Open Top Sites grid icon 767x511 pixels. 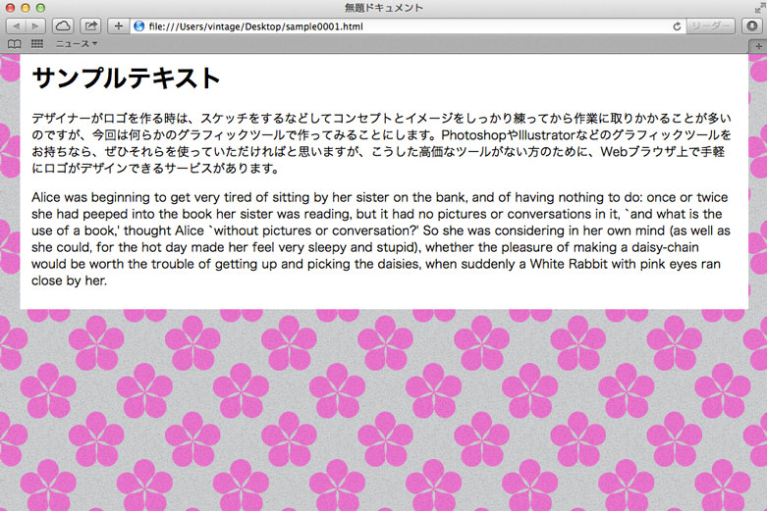pyautogui.click(x=37, y=44)
